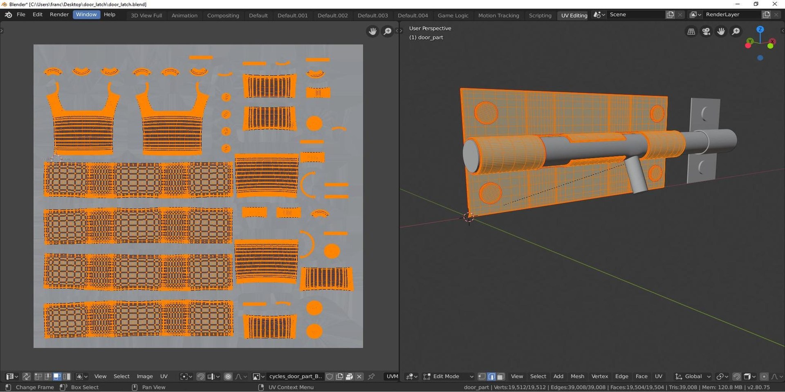Enable vertex select mode in 3D viewport
785x392 pixels.
tap(482, 376)
